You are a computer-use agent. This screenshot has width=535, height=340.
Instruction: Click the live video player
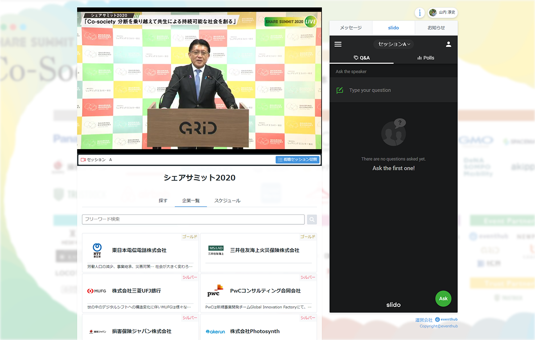(199, 81)
